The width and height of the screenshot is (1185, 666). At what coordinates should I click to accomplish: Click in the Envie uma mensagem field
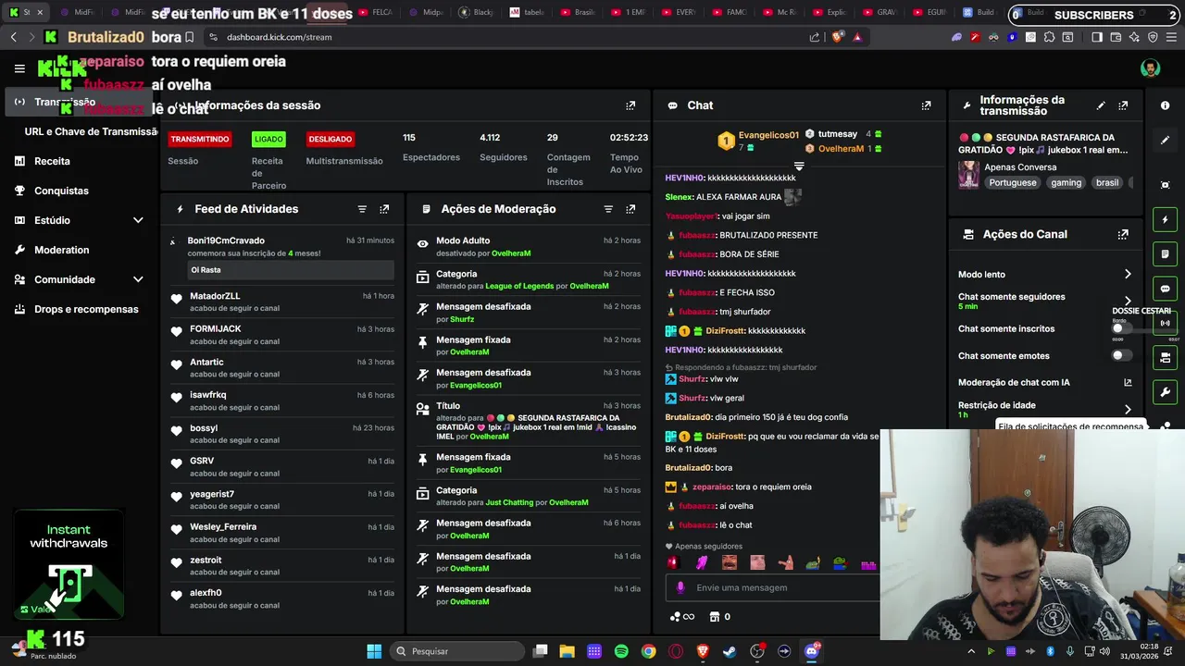pyautogui.click(x=773, y=587)
